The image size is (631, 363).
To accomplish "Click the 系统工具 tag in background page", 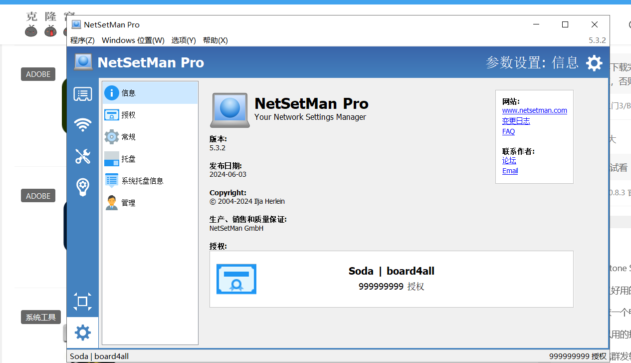I will (41, 317).
